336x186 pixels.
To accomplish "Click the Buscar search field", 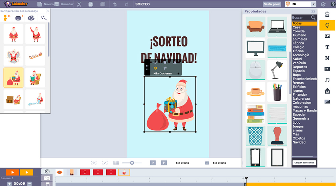I will pos(301,18).
